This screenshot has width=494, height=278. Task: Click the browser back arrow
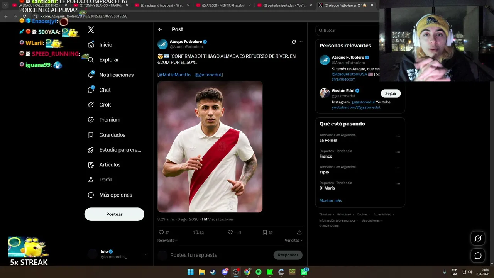pos(6,16)
